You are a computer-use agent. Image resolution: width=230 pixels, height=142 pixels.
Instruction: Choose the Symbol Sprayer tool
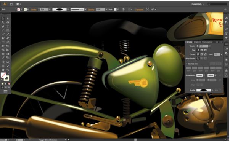point(3,62)
